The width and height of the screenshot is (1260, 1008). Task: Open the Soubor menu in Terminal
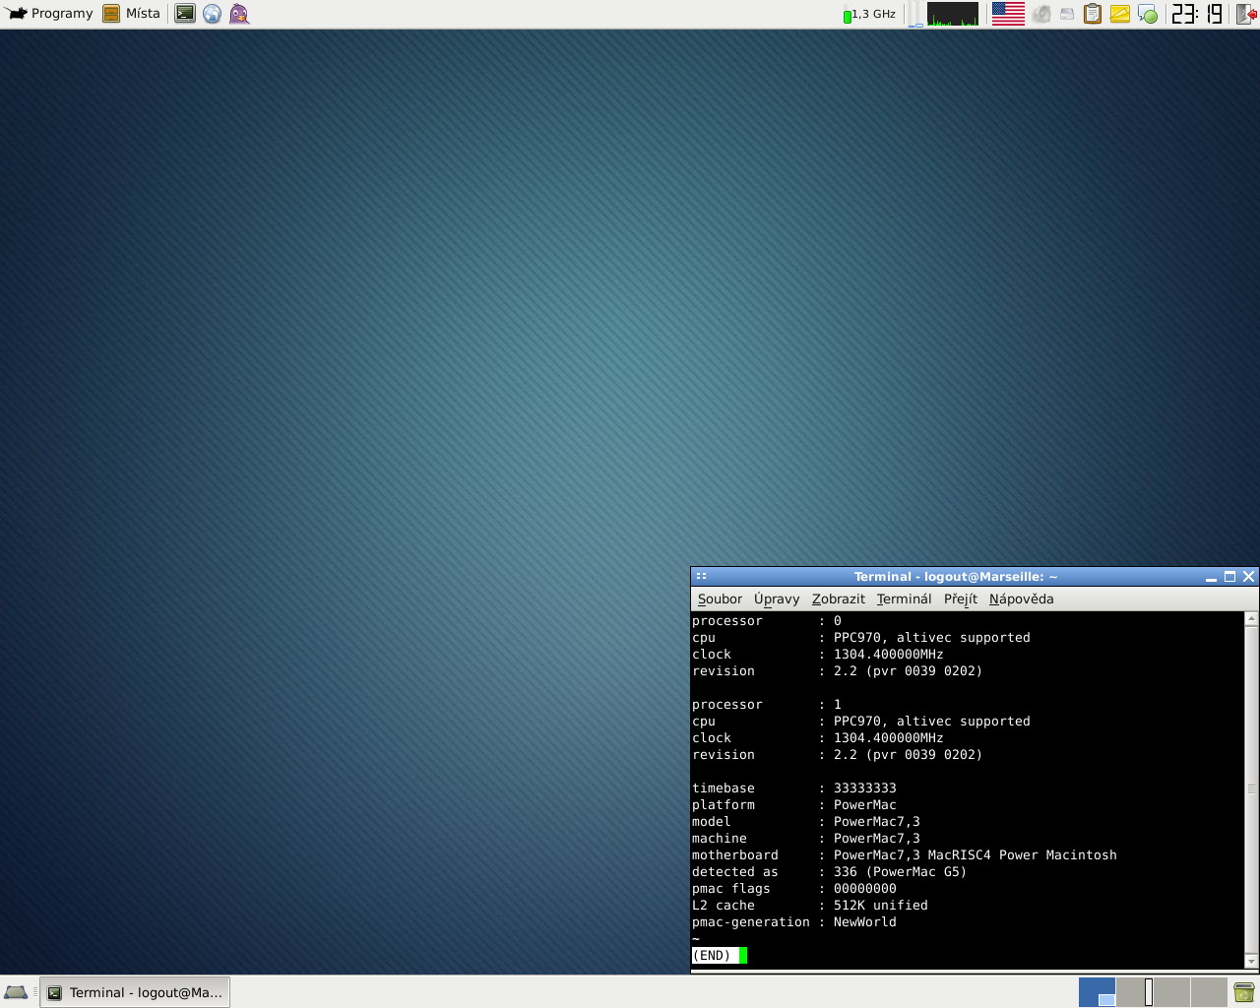(x=720, y=598)
